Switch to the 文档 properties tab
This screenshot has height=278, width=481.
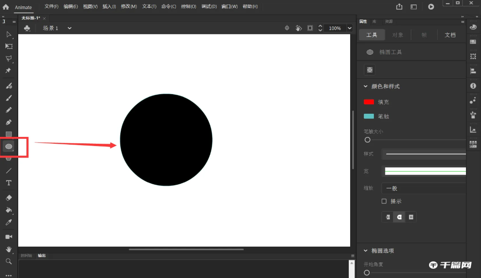click(450, 35)
